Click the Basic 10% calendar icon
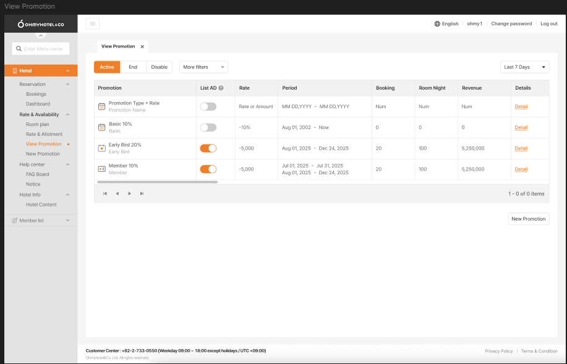This screenshot has height=364, width=567. (x=102, y=127)
